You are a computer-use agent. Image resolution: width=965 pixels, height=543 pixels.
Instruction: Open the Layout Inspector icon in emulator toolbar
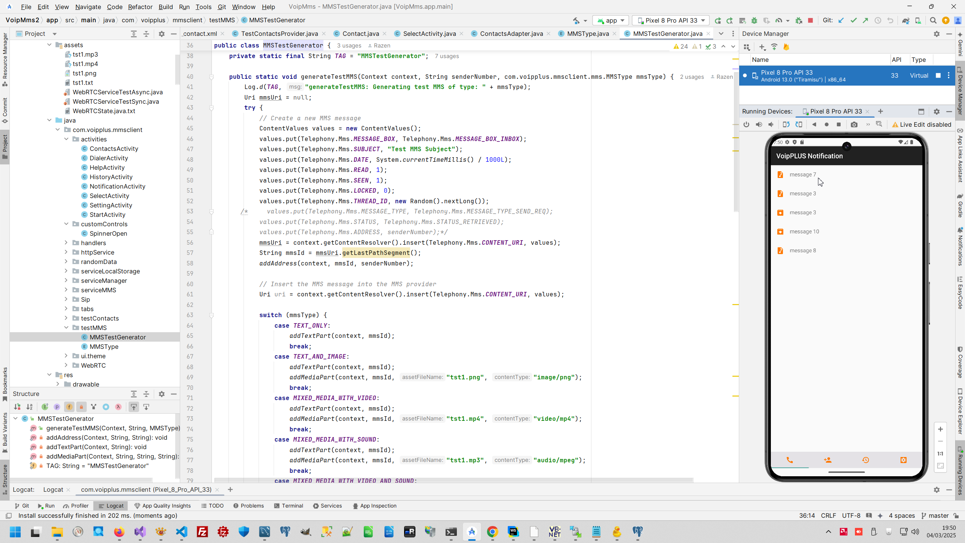pos(879,124)
